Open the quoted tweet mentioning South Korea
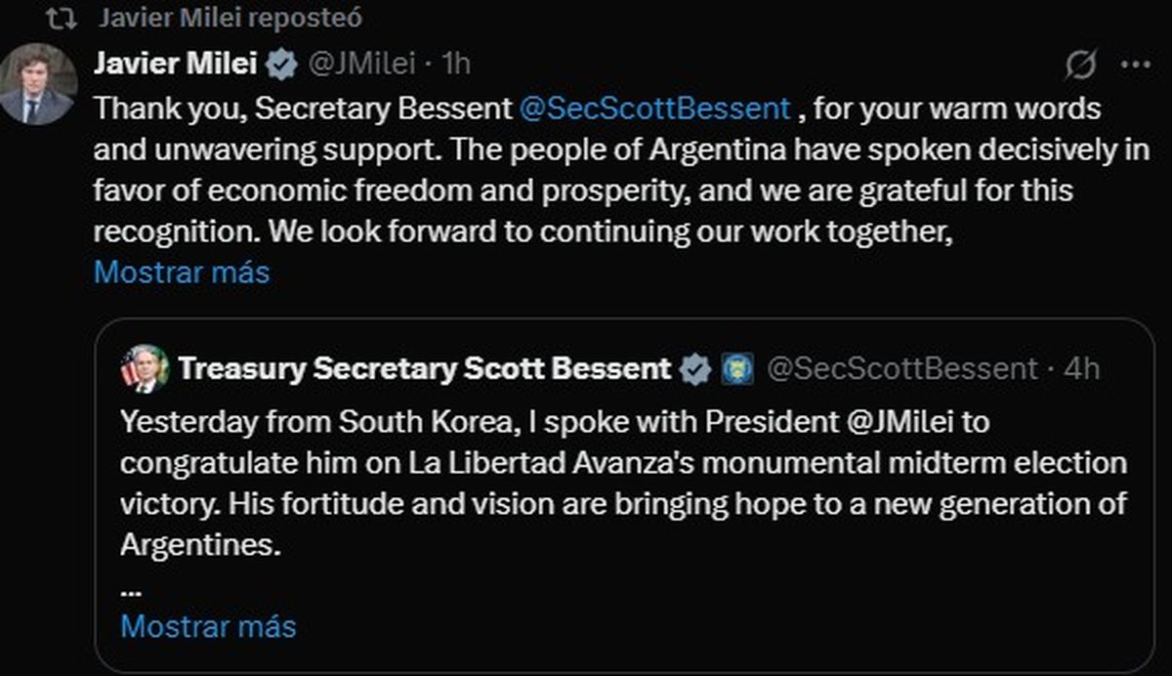This screenshot has width=1172, height=676. [x=623, y=484]
